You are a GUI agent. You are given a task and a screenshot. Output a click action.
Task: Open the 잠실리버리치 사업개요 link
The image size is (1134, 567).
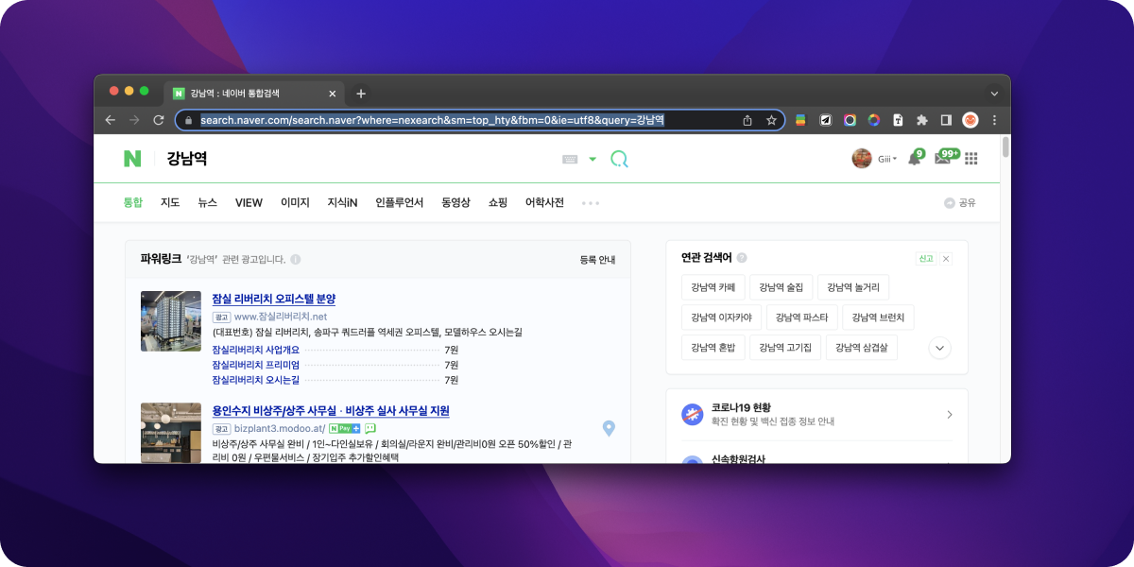255,350
